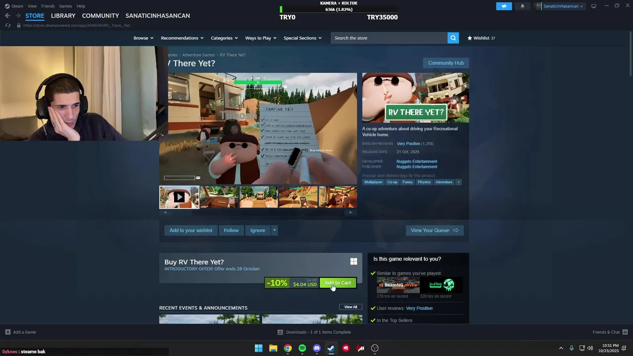Open the Community Hub

click(446, 63)
